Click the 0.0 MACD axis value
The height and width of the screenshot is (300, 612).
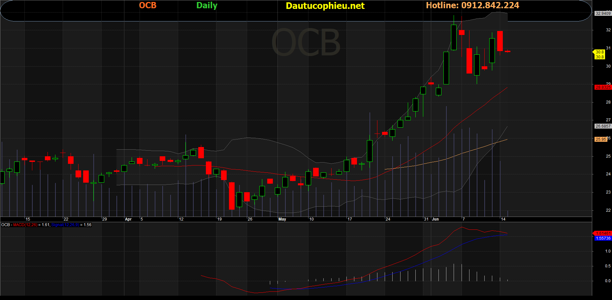(x=608, y=281)
